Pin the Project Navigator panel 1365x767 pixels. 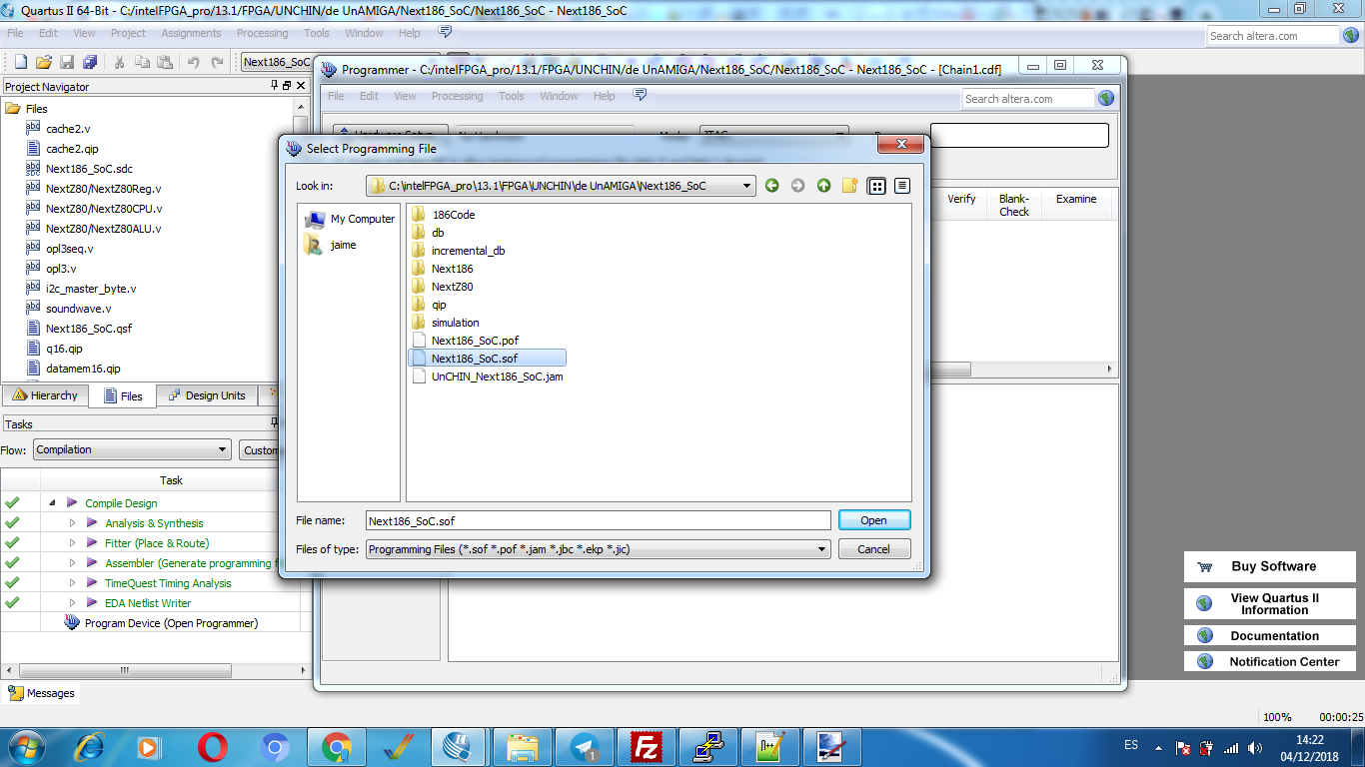(x=275, y=87)
